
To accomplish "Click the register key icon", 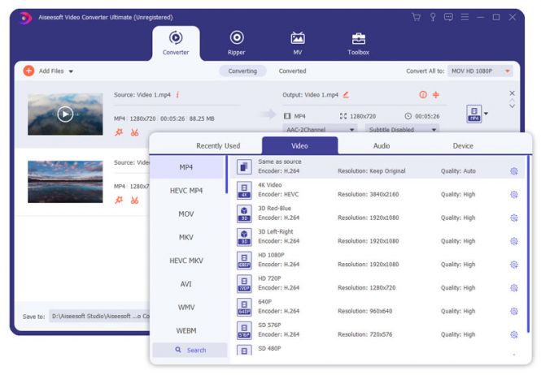I will 433,17.
